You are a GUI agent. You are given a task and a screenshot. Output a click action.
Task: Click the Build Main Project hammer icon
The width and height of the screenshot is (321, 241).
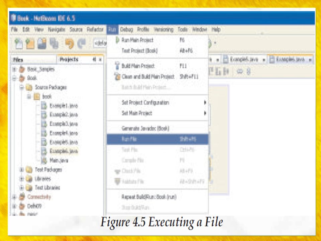coord(117,66)
